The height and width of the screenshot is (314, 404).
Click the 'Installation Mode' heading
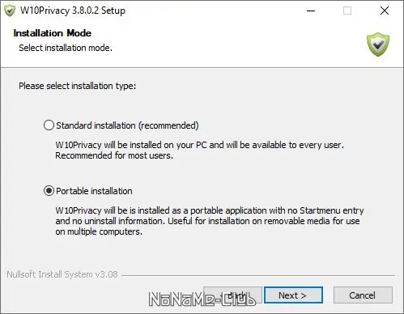(x=53, y=33)
